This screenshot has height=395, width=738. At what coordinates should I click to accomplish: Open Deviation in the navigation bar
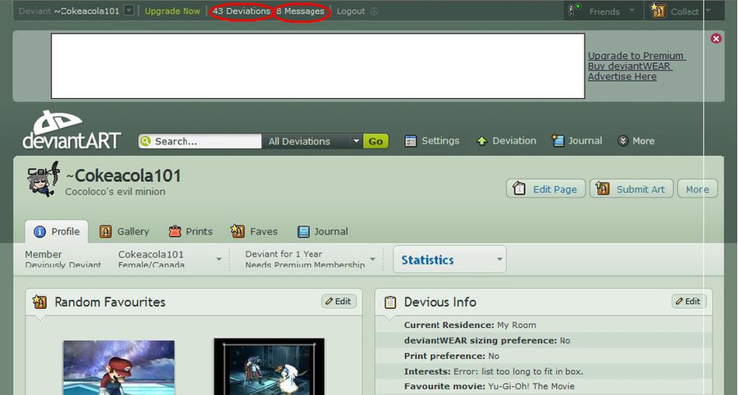pyautogui.click(x=514, y=141)
